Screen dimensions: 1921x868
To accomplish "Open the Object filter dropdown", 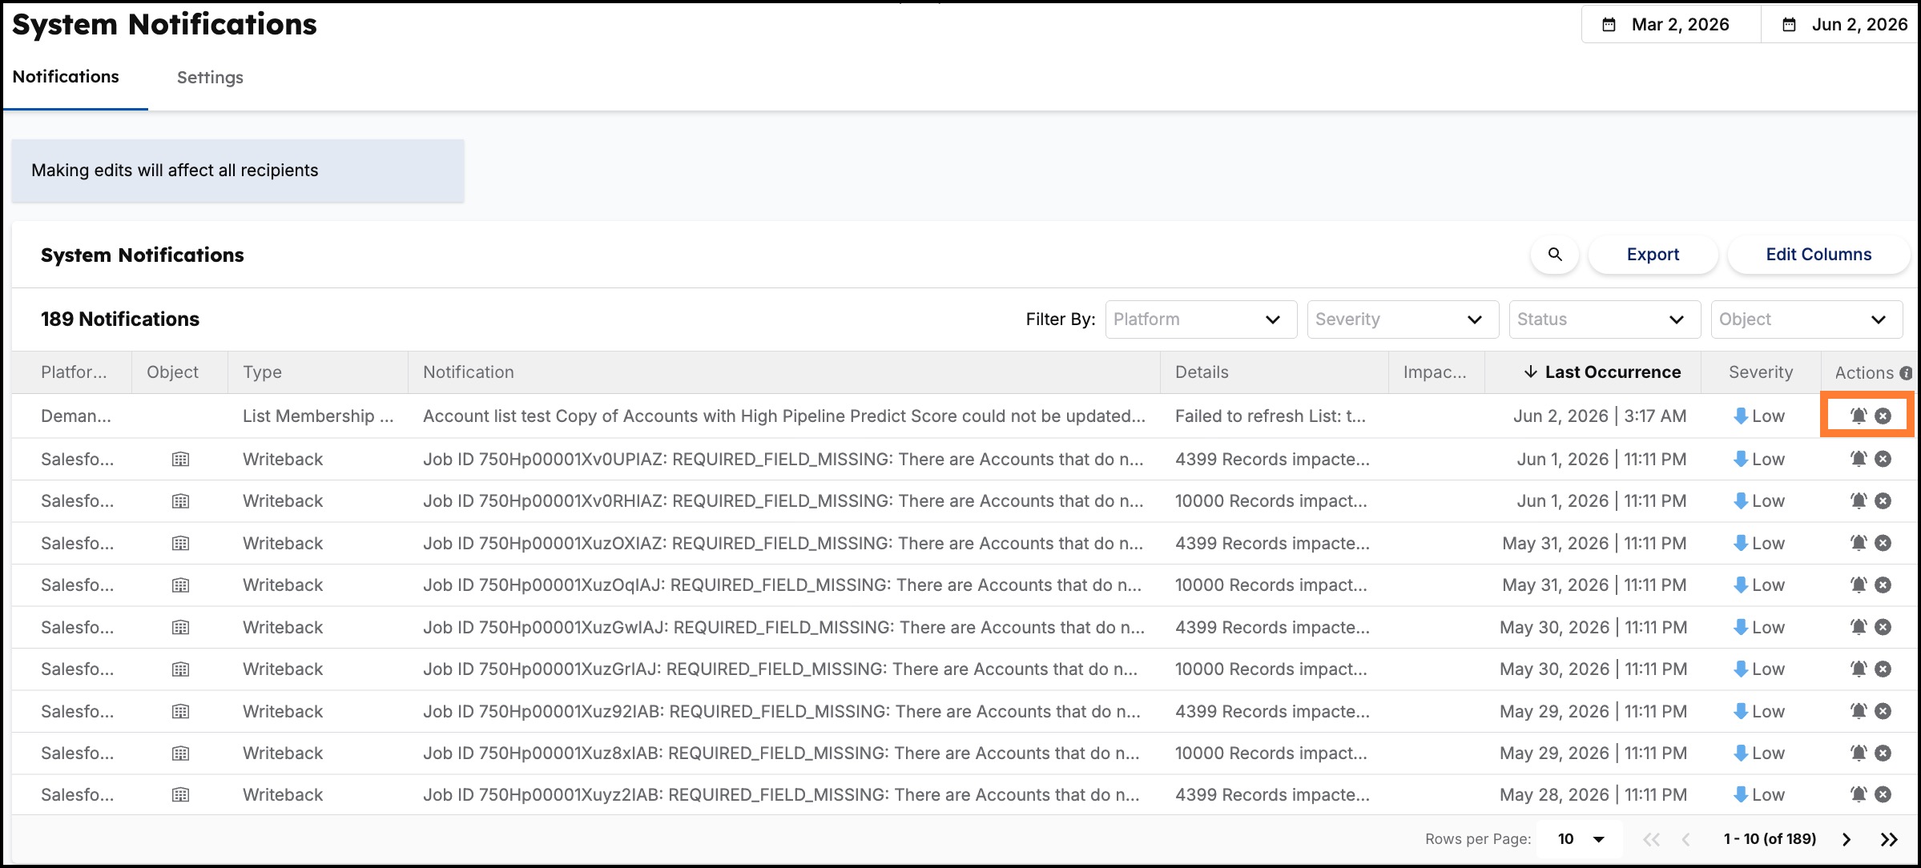I will [1806, 319].
